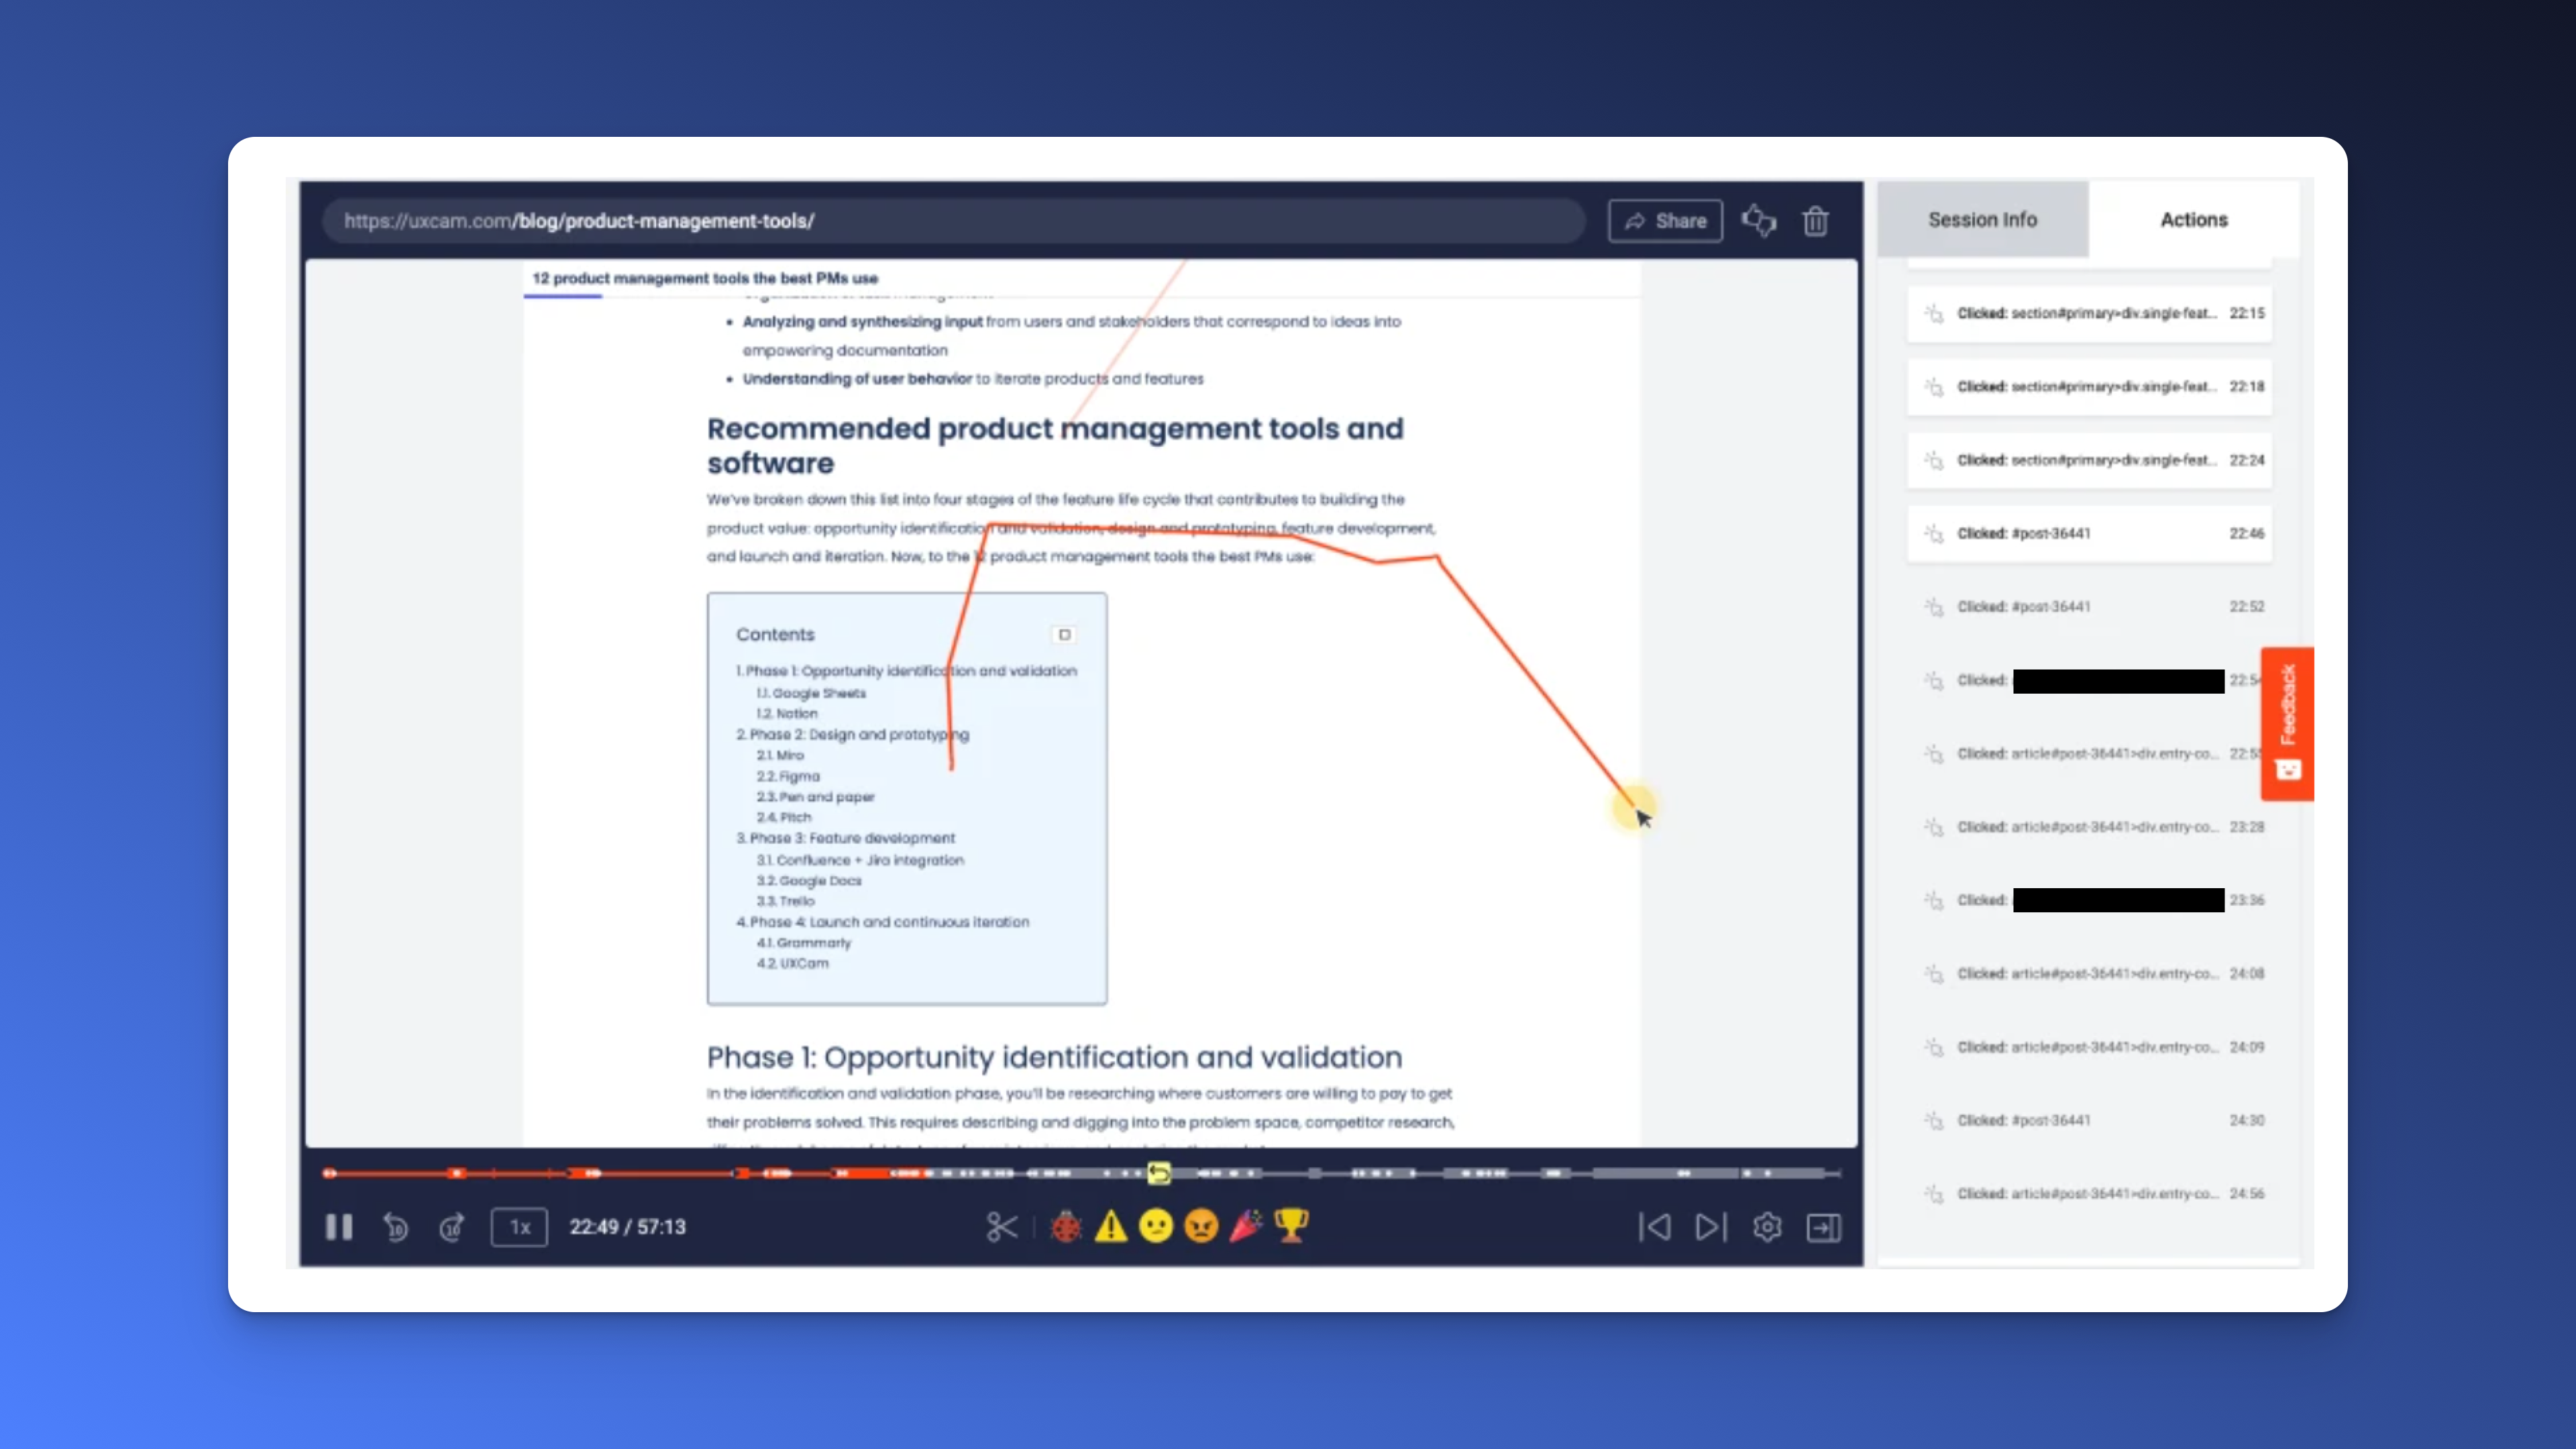The height and width of the screenshot is (1449, 2576).
Task: Select the Clicked #post-36441 action at 22:46
Action: (2089, 533)
